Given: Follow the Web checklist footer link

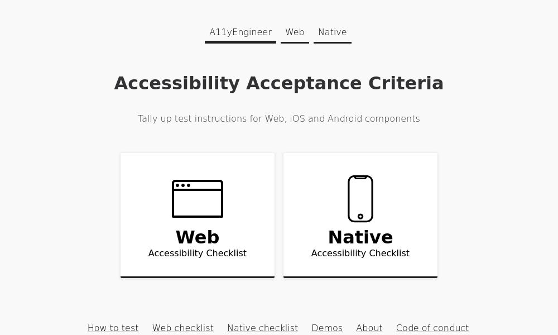Looking at the screenshot, I should click(x=183, y=328).
